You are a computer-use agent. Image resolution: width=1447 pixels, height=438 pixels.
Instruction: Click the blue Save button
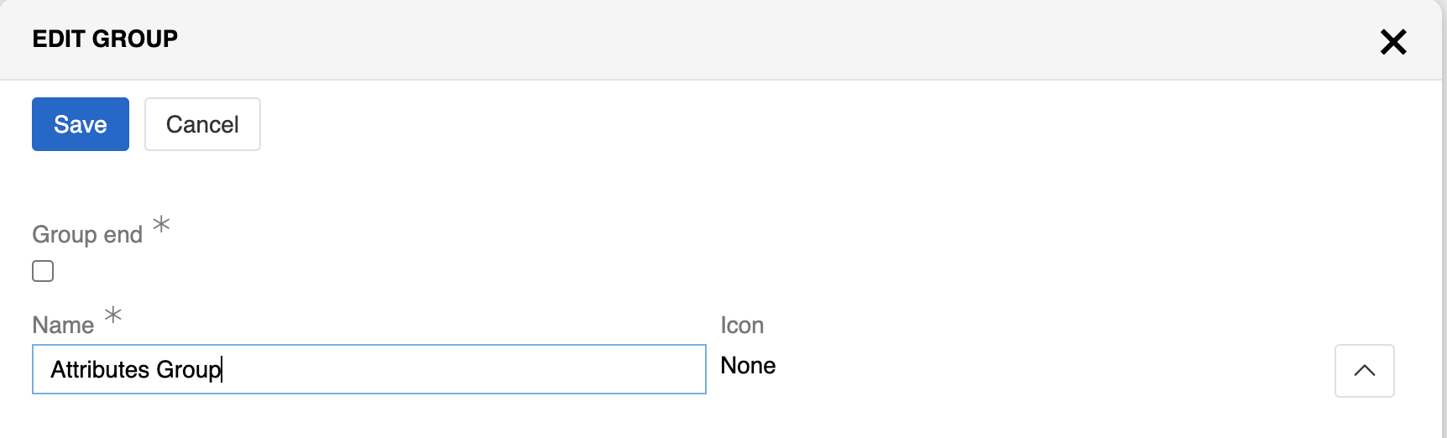[81, 124]
